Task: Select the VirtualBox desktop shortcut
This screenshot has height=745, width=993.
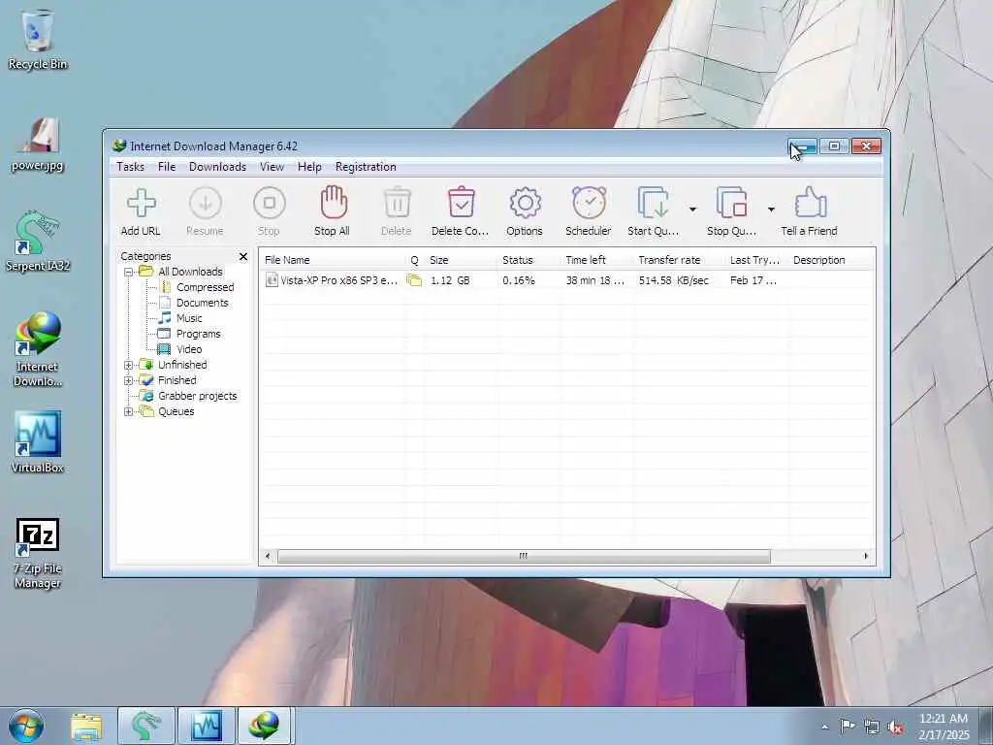Action: 38,442
